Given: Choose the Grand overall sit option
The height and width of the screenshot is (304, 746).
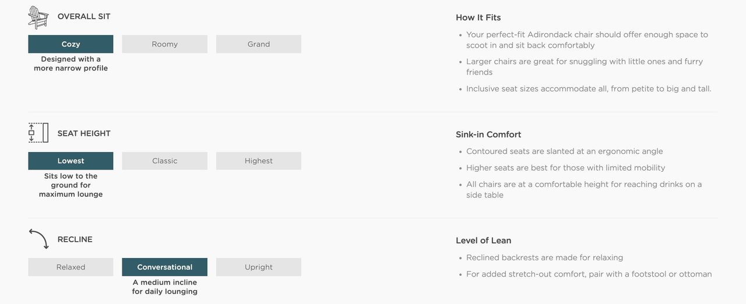Looking at the screenshot, I should [x=259, y=44].
